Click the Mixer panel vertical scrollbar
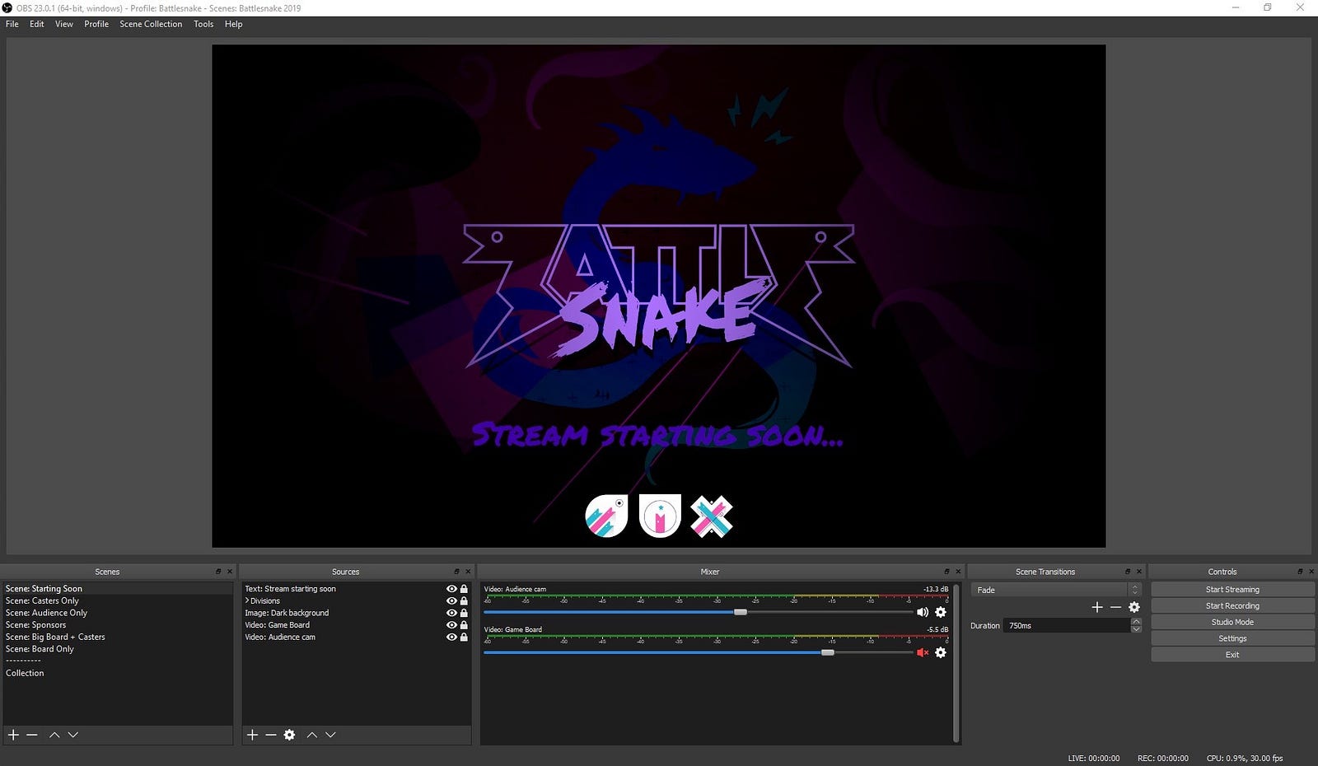Viewport: 1318px width, 766px height. [x=956, y=662]
